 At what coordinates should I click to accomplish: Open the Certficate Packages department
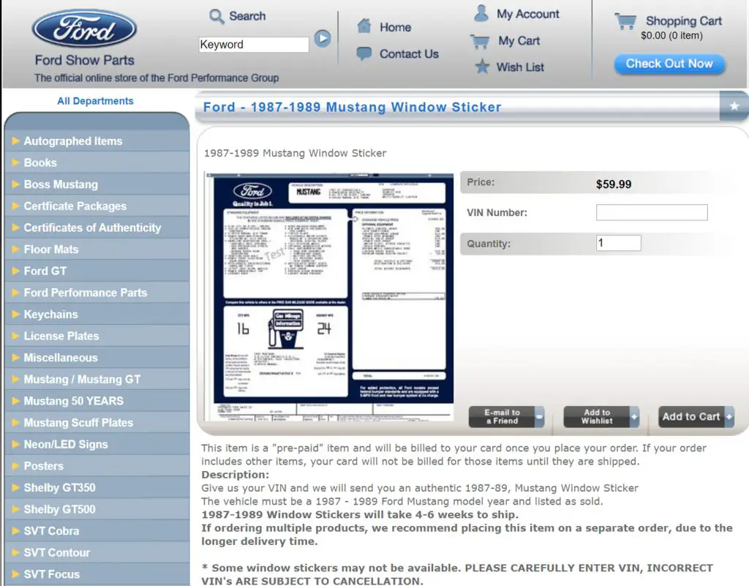(75, 206)
